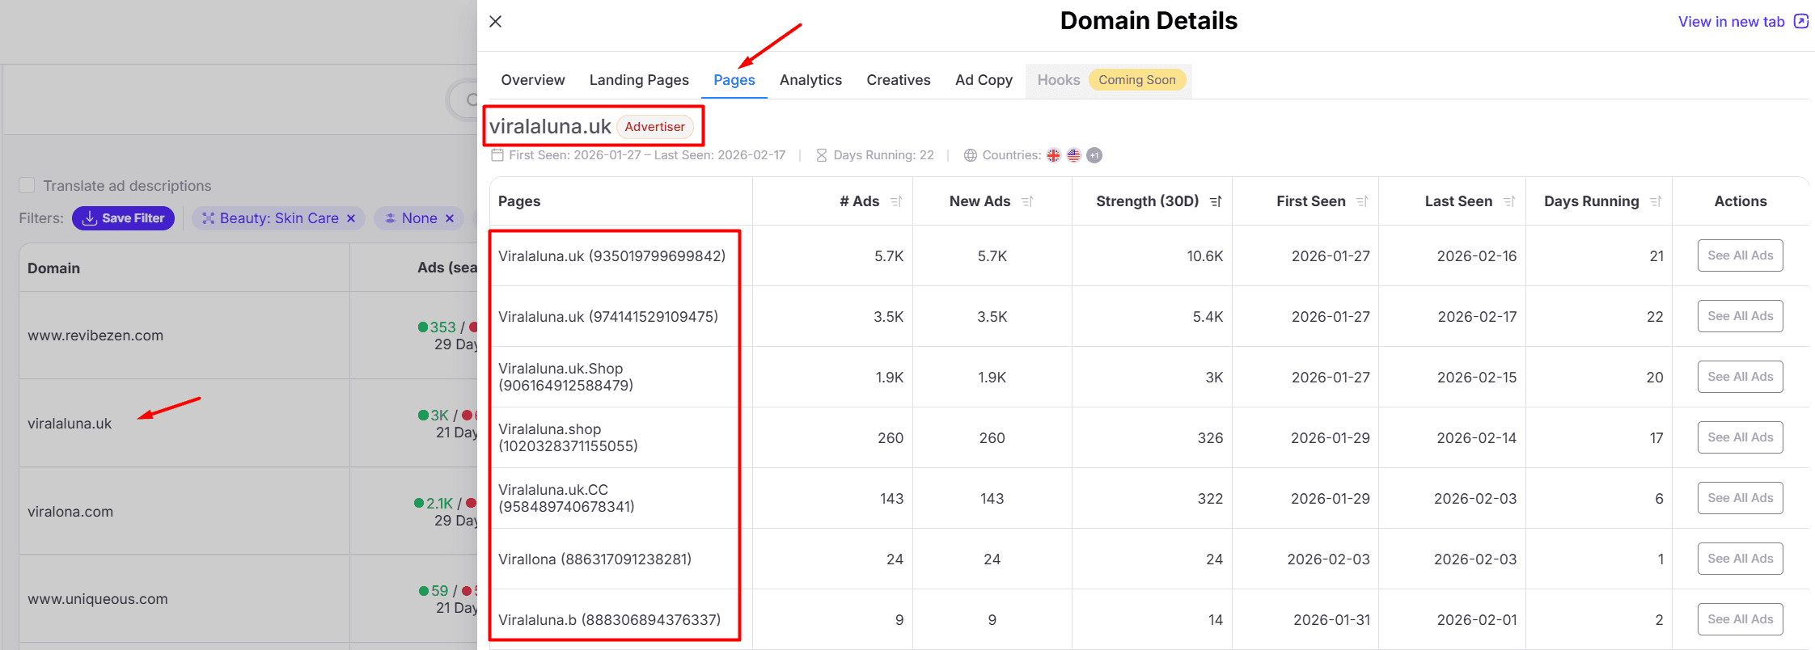Select the Pages tab

(734, 80)
